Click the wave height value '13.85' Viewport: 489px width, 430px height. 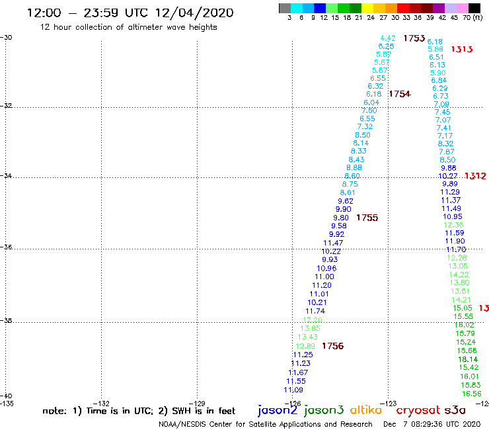pyautogui.click(x=311, y=329)
